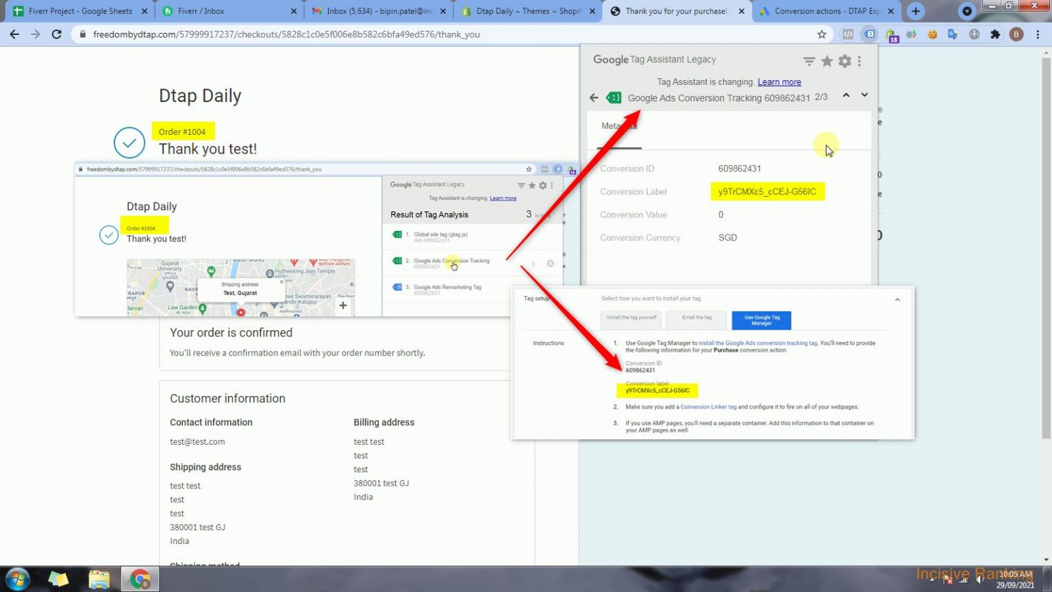Click the Learn more link
This screenshot has height=592, width=1052.
[x=779, y=82]
